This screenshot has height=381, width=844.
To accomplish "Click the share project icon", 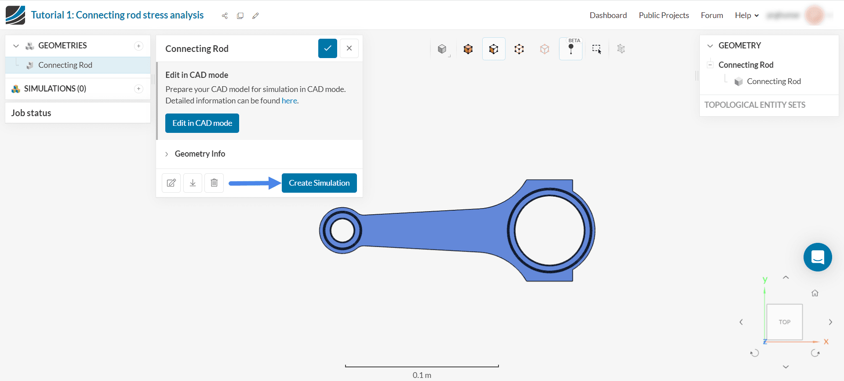I will (225, 16).
